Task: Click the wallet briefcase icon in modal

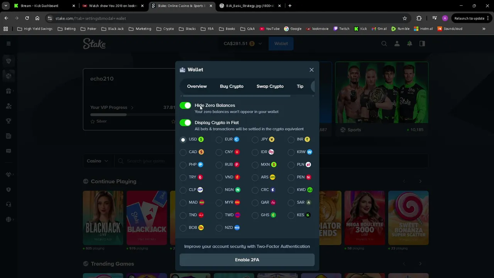Action: (183, 70)
